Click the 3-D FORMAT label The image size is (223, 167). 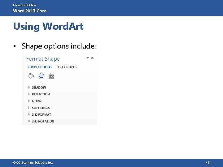[42, 114]
